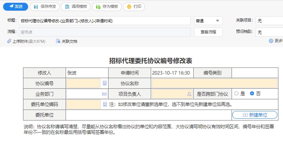This screenshot has width=283, height=141.
Task: Click the 上传附件 paperclip icon
Action: 9,41
